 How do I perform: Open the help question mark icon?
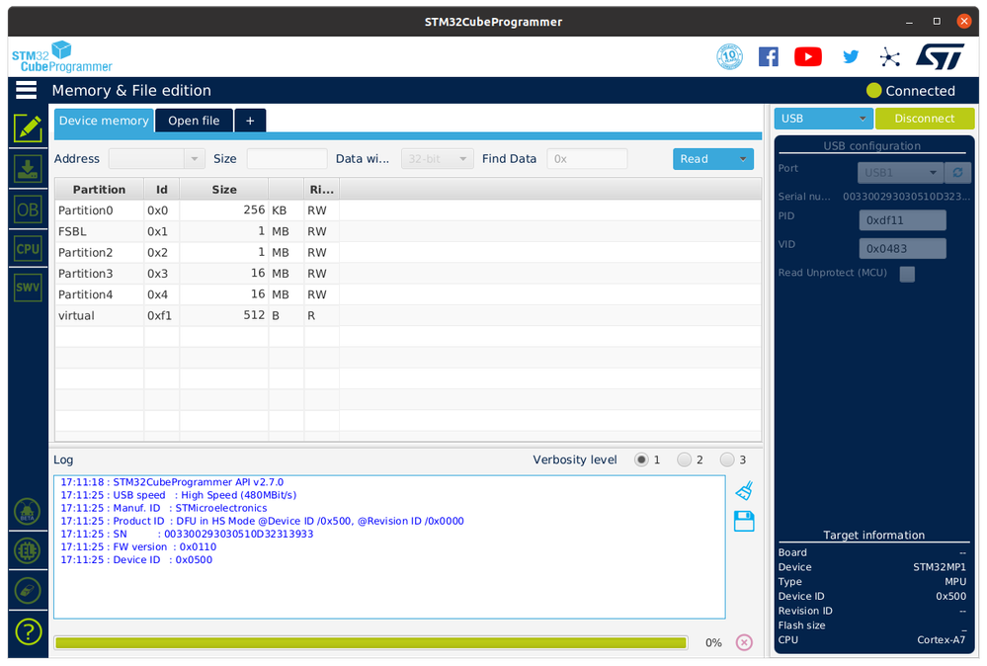pyautogui.click(x=29, y=631)
